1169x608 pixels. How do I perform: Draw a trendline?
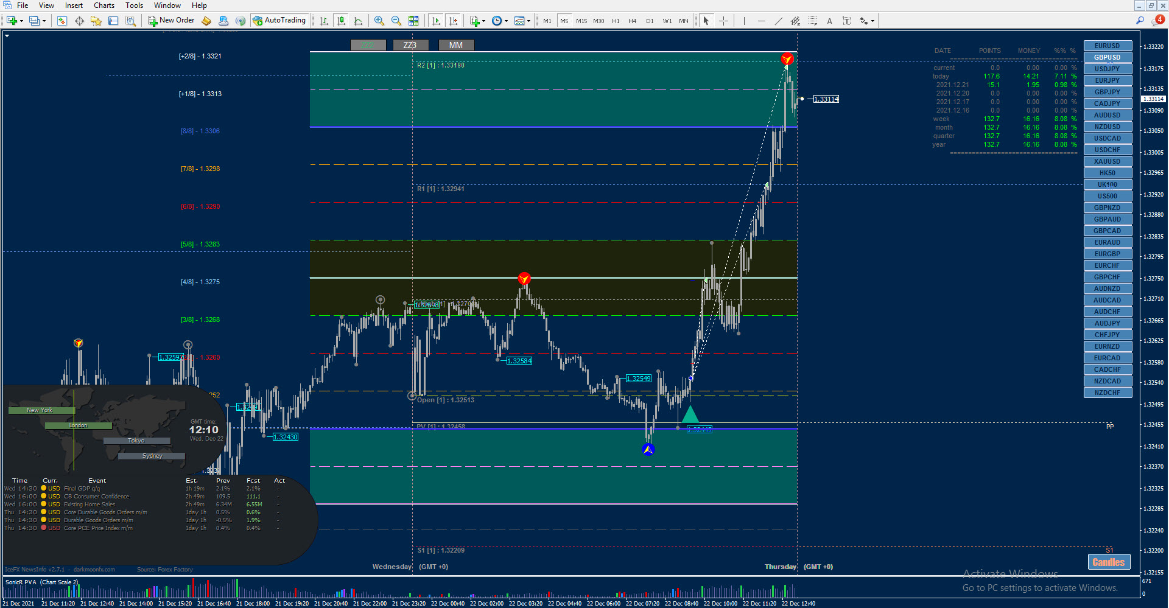tap(778, 21)
